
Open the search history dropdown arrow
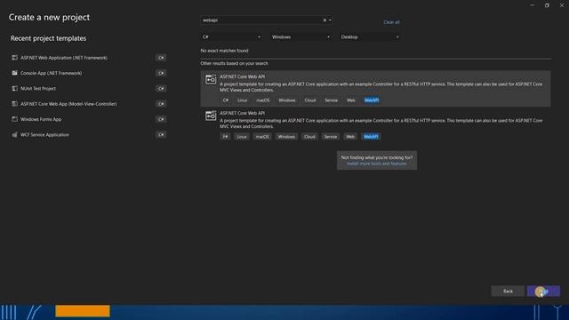(x=330, y=20)
